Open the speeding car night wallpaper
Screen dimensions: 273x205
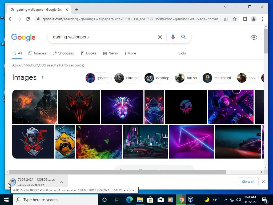click(238, 142)
